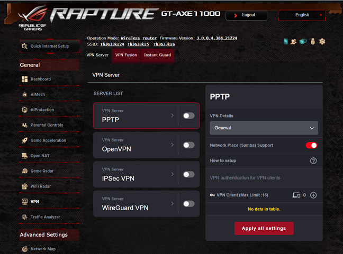Click the AiMesh icon in sidebar
343x254 pixels.
[25, 95]
